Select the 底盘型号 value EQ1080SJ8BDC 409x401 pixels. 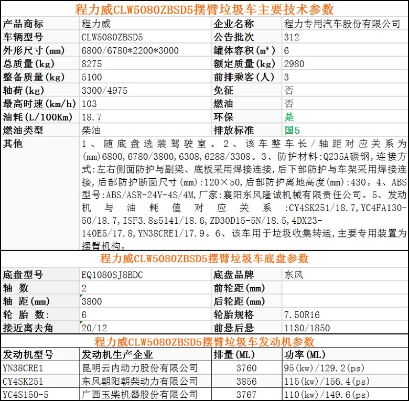coord(112,275)
